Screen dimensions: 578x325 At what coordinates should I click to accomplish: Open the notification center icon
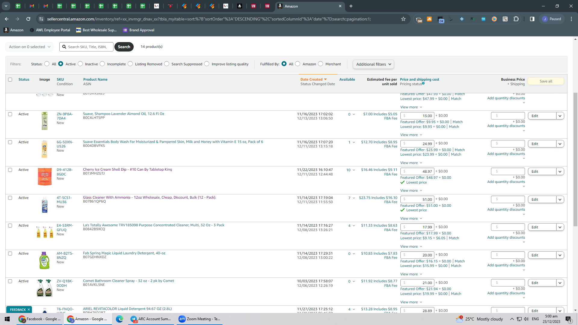pyautogui.click(x=569, y=319)
